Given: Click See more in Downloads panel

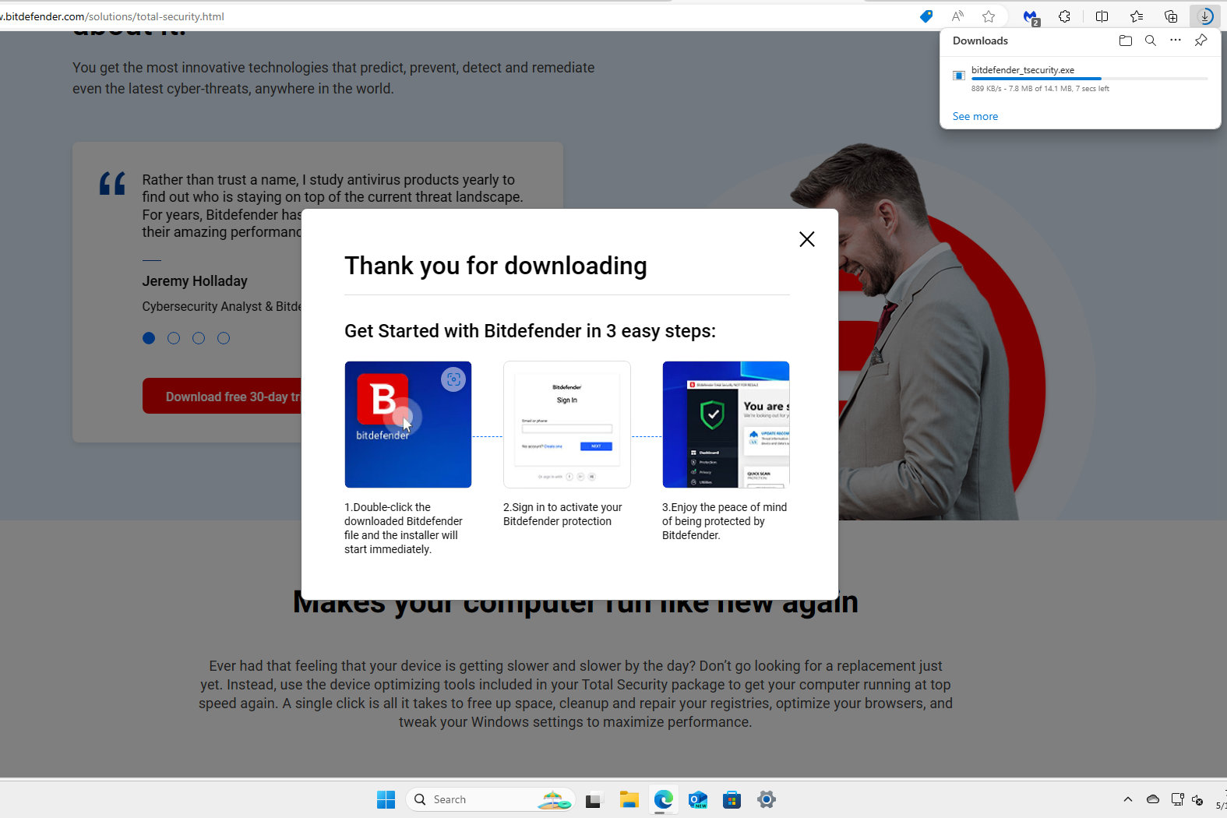Looking at the screenshot, I should [975, 116].
